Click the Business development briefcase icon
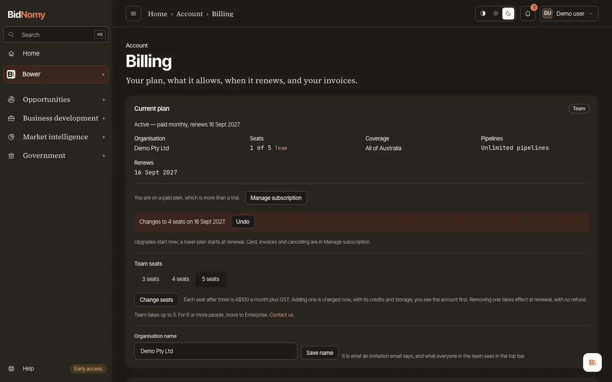The image size is (612, 382). point(11,118)
